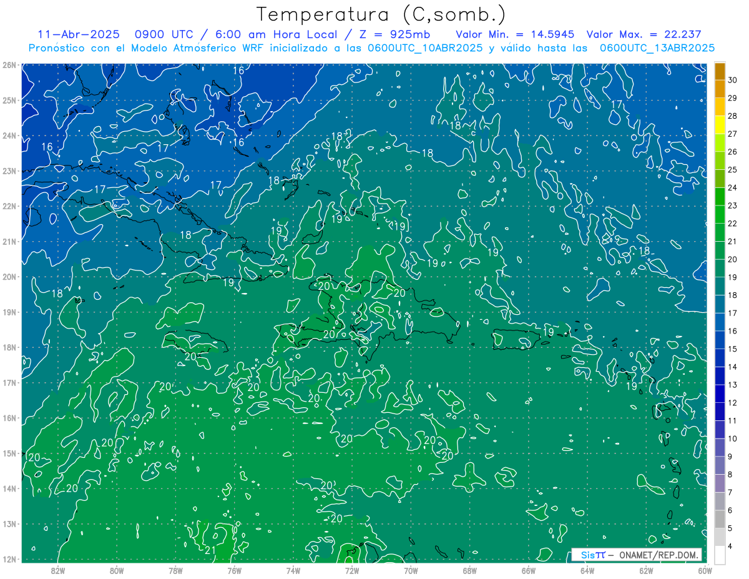This screenshot has width=749, height=579.
Task: Click the '30' label on the color scale
Action: (x=732, y=79)
